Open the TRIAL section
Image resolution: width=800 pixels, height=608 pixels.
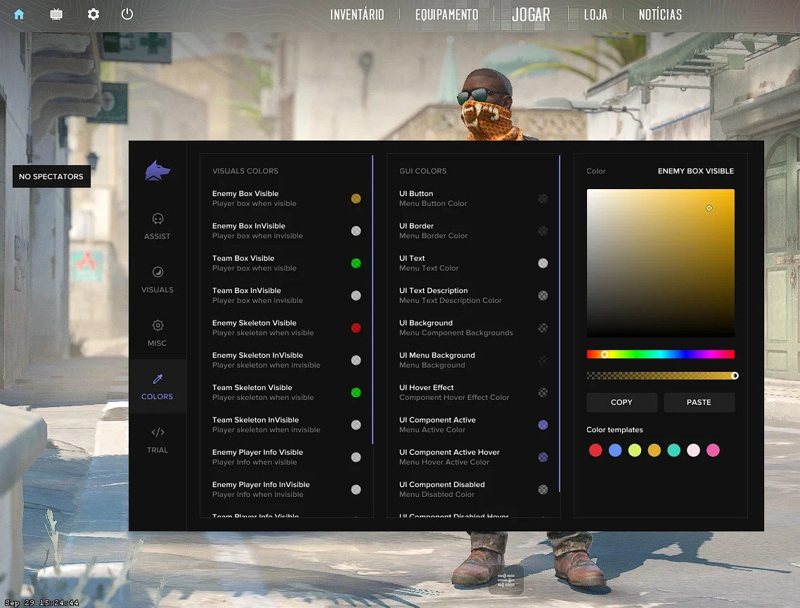click(157, 440)
